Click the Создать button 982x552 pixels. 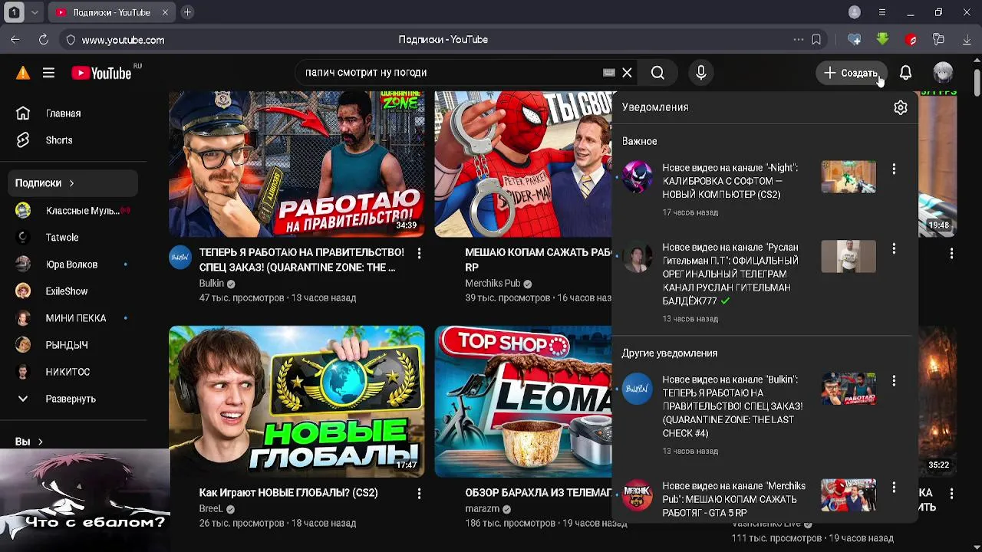tap(852, 73)
